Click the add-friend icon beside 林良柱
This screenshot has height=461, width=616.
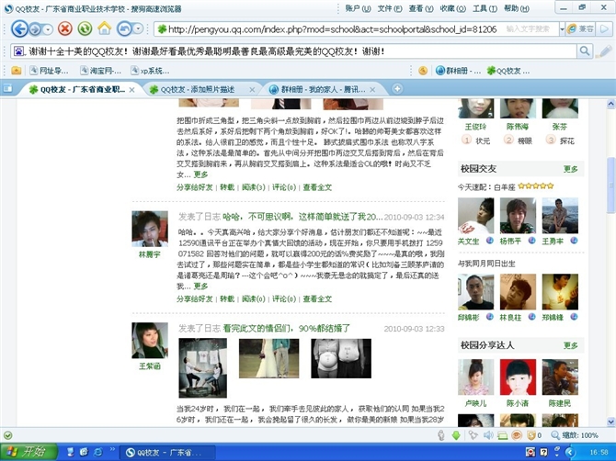point(532,317)
